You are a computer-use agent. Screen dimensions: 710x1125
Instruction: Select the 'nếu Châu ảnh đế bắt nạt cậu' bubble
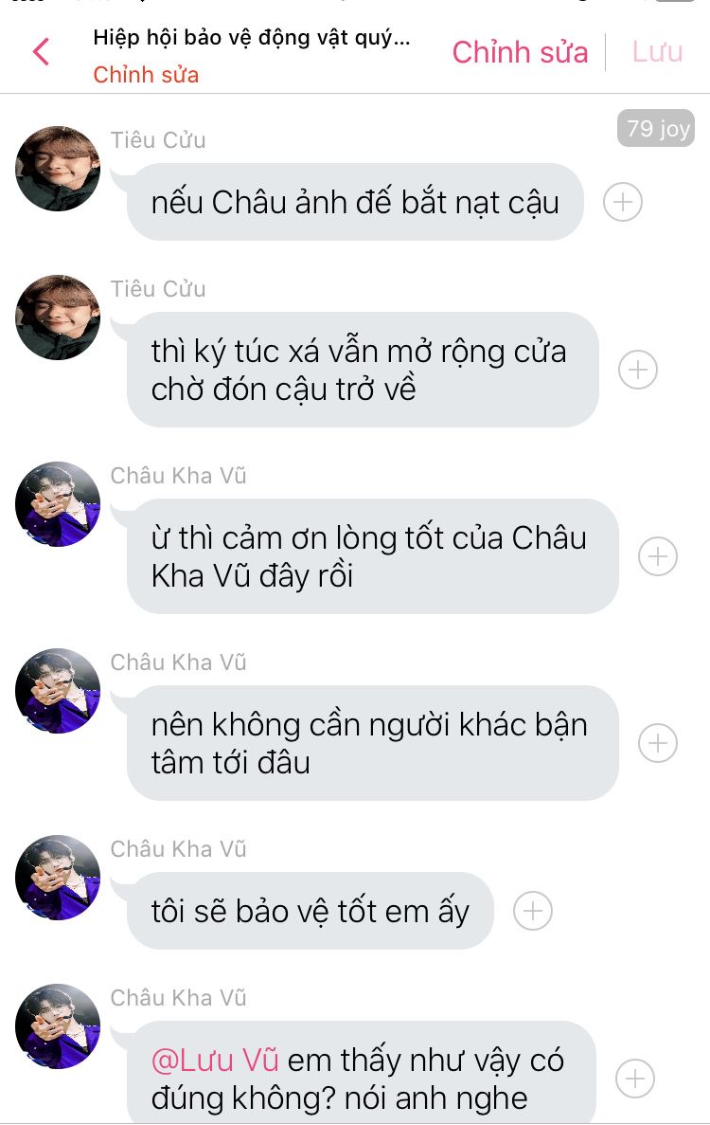click(x=355, y=202)
